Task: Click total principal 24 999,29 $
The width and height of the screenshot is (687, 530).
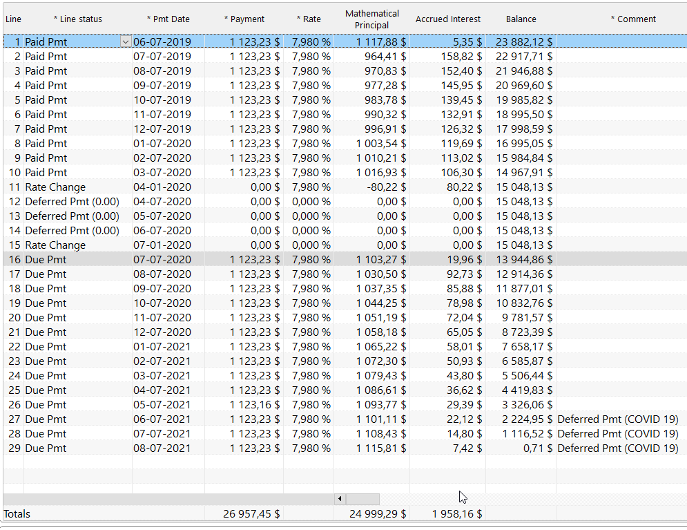Action: coord(378,514)
